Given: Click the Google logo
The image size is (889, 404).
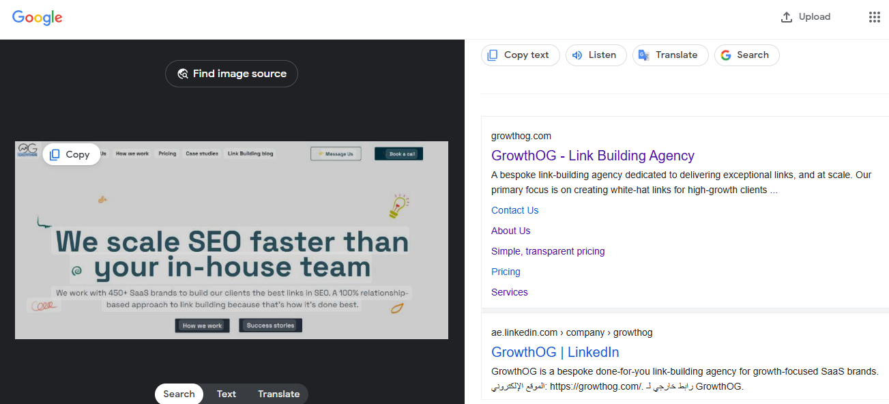Looking at the screenshot, I should pos(38,18).
